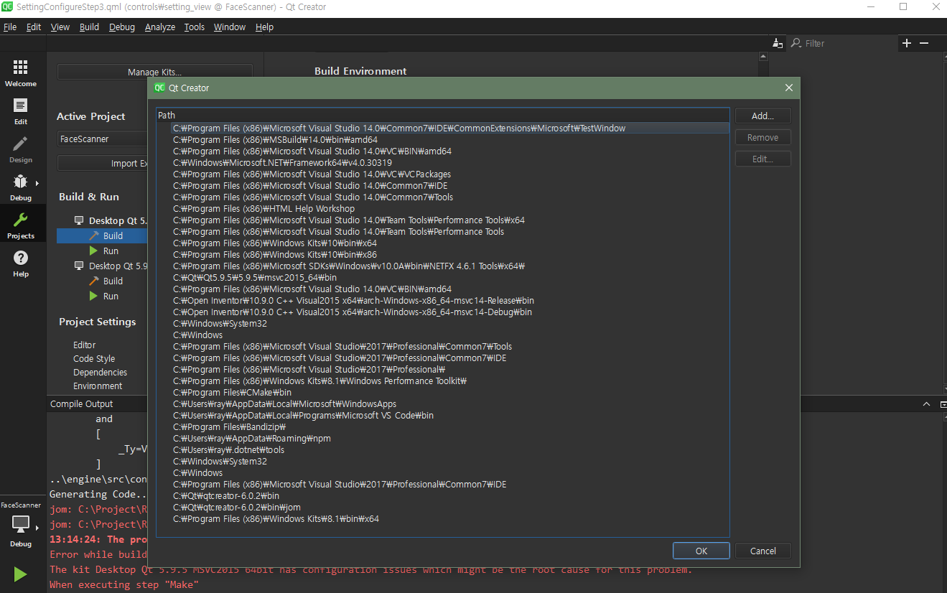Cancel the Path dialog
The height and width of the screenshot is (593, 947).
pyautogui.click(x=762, y=551)
